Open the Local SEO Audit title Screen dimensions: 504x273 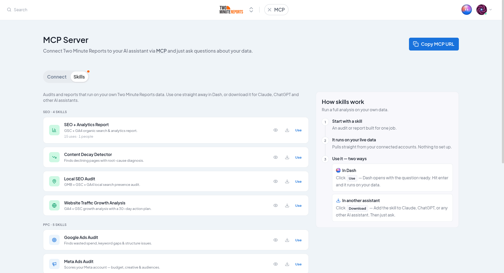[x=80, y=179]
